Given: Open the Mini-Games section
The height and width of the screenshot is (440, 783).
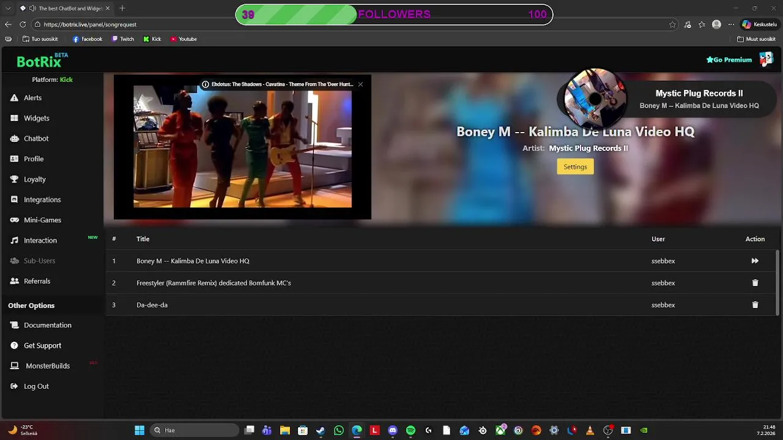Looking at the screenshot, I should click(x=35, y=220).
